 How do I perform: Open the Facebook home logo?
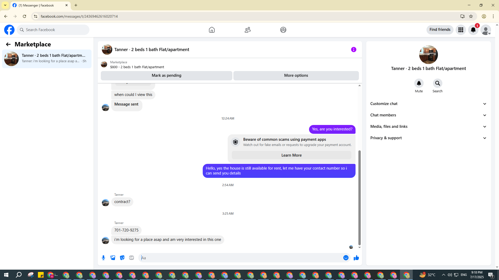tap(9, 30)
